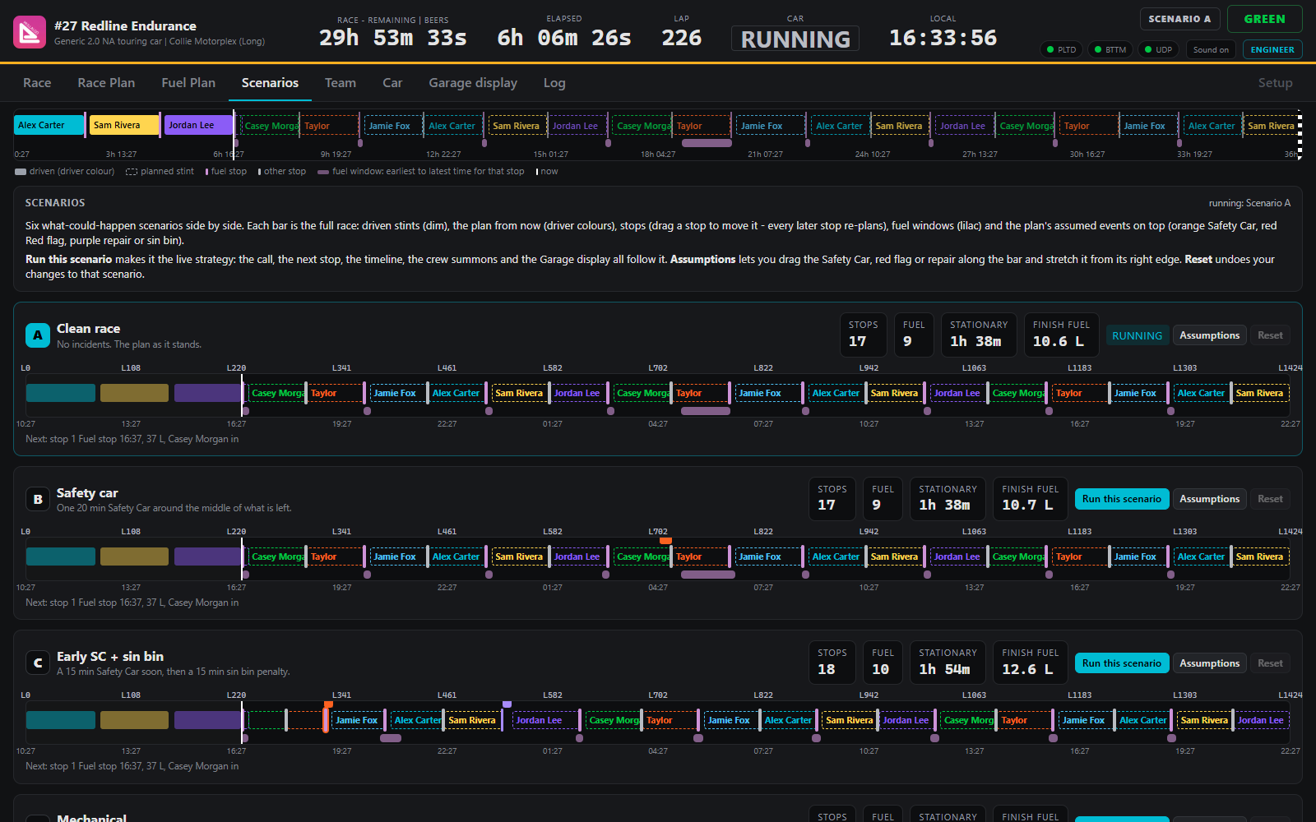Select the scenario B letter badge

point(38,499)
